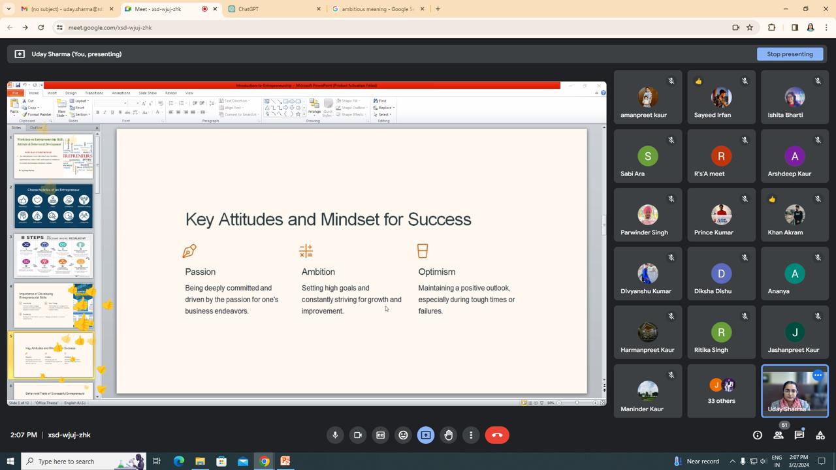Click Format Painter in ribbon
The width and height of the screenshot is (836, 470).
[x=37, y=114]
